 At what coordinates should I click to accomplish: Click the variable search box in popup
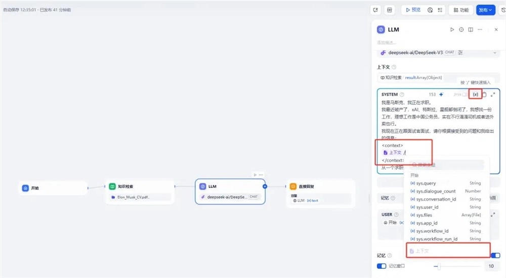pyautogui.click(x=447, y=165)
